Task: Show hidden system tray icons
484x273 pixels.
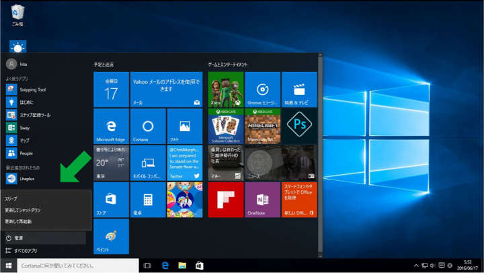Action: point(416,266)
